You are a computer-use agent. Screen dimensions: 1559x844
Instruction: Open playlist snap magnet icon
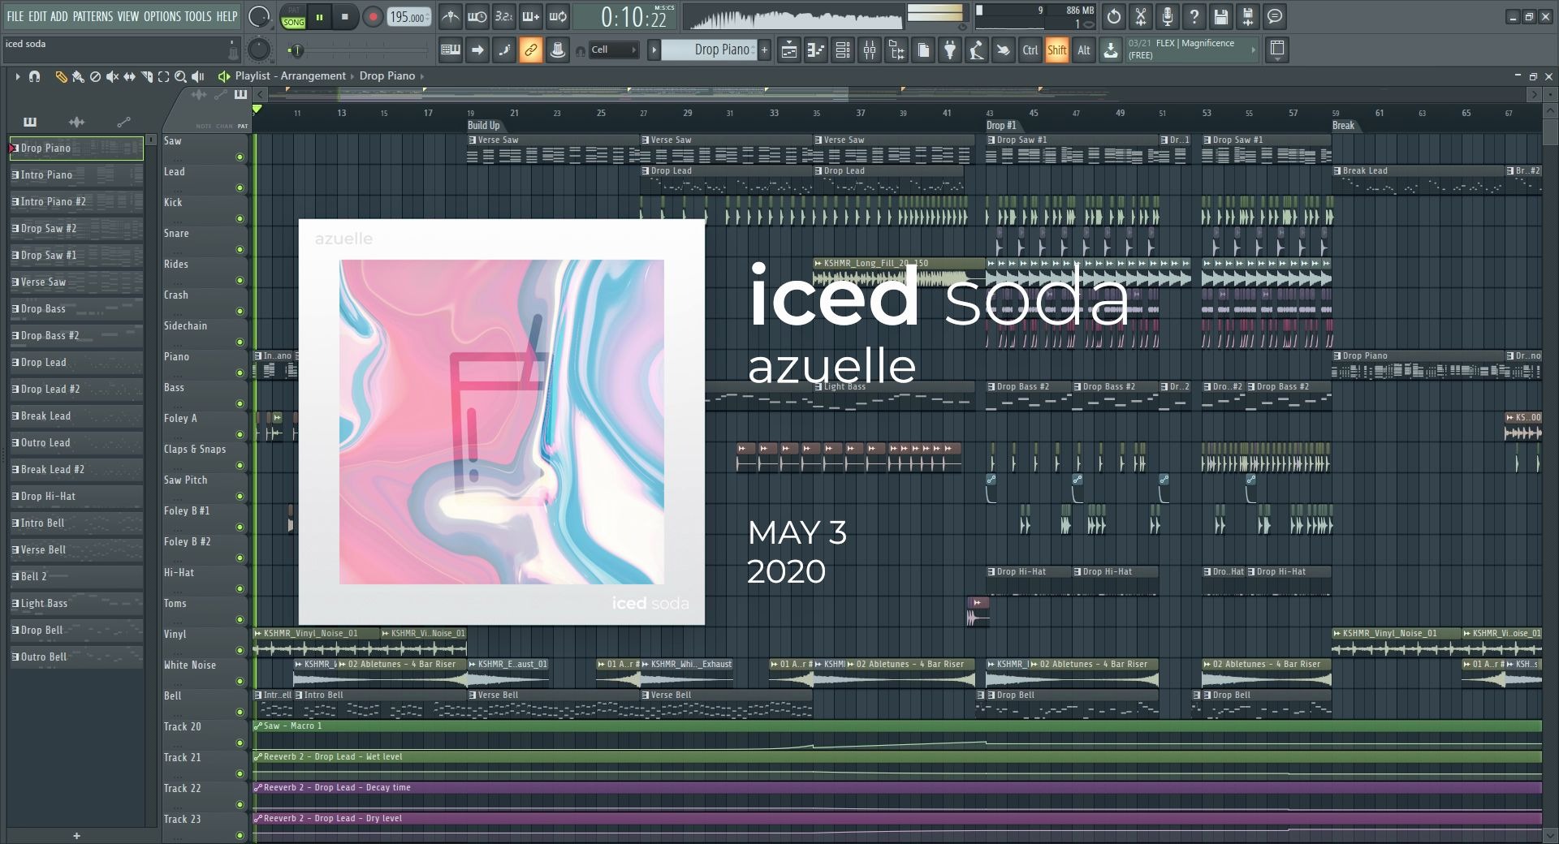(34, 76)
